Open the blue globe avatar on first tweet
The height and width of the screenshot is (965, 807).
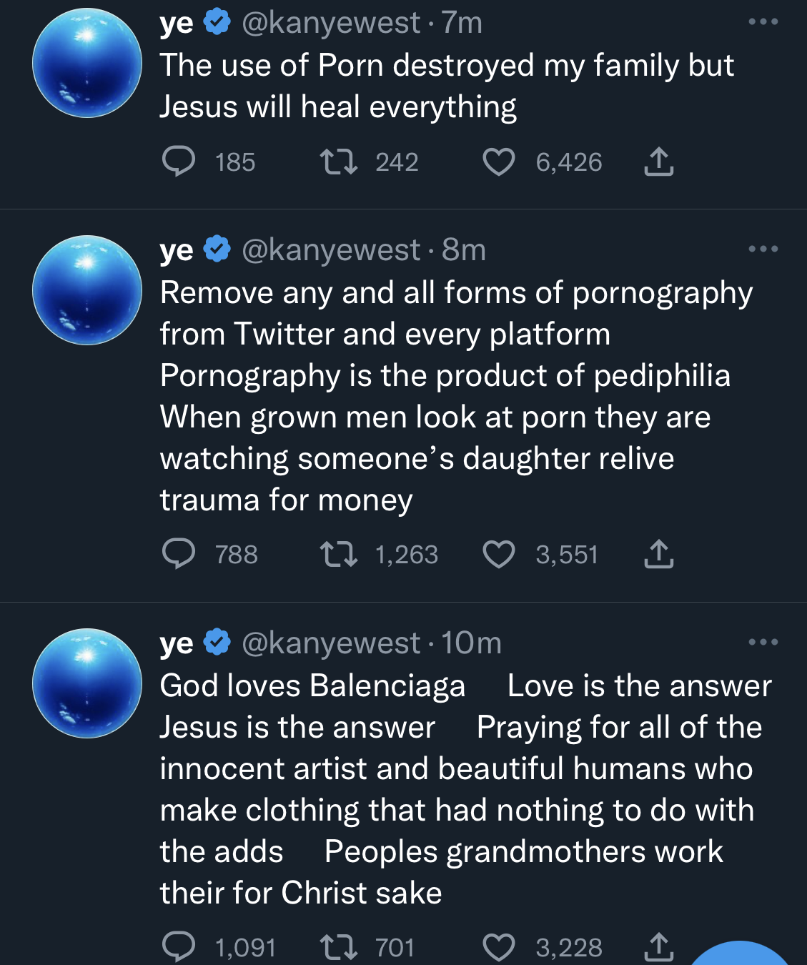[87, 63]
